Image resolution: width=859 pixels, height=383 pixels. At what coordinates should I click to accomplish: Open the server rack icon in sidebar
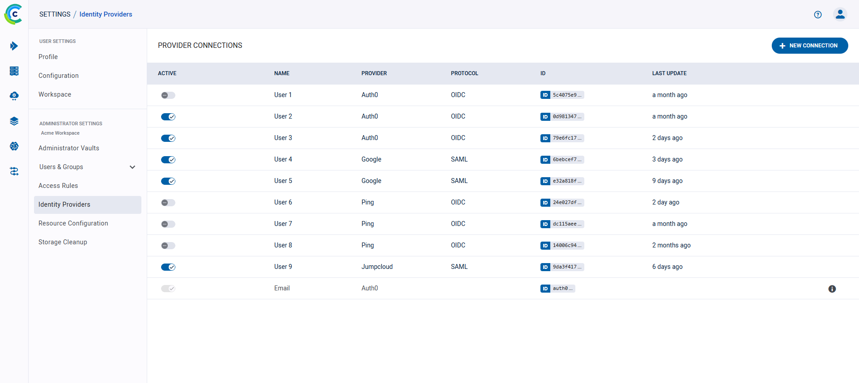[14, 71]
